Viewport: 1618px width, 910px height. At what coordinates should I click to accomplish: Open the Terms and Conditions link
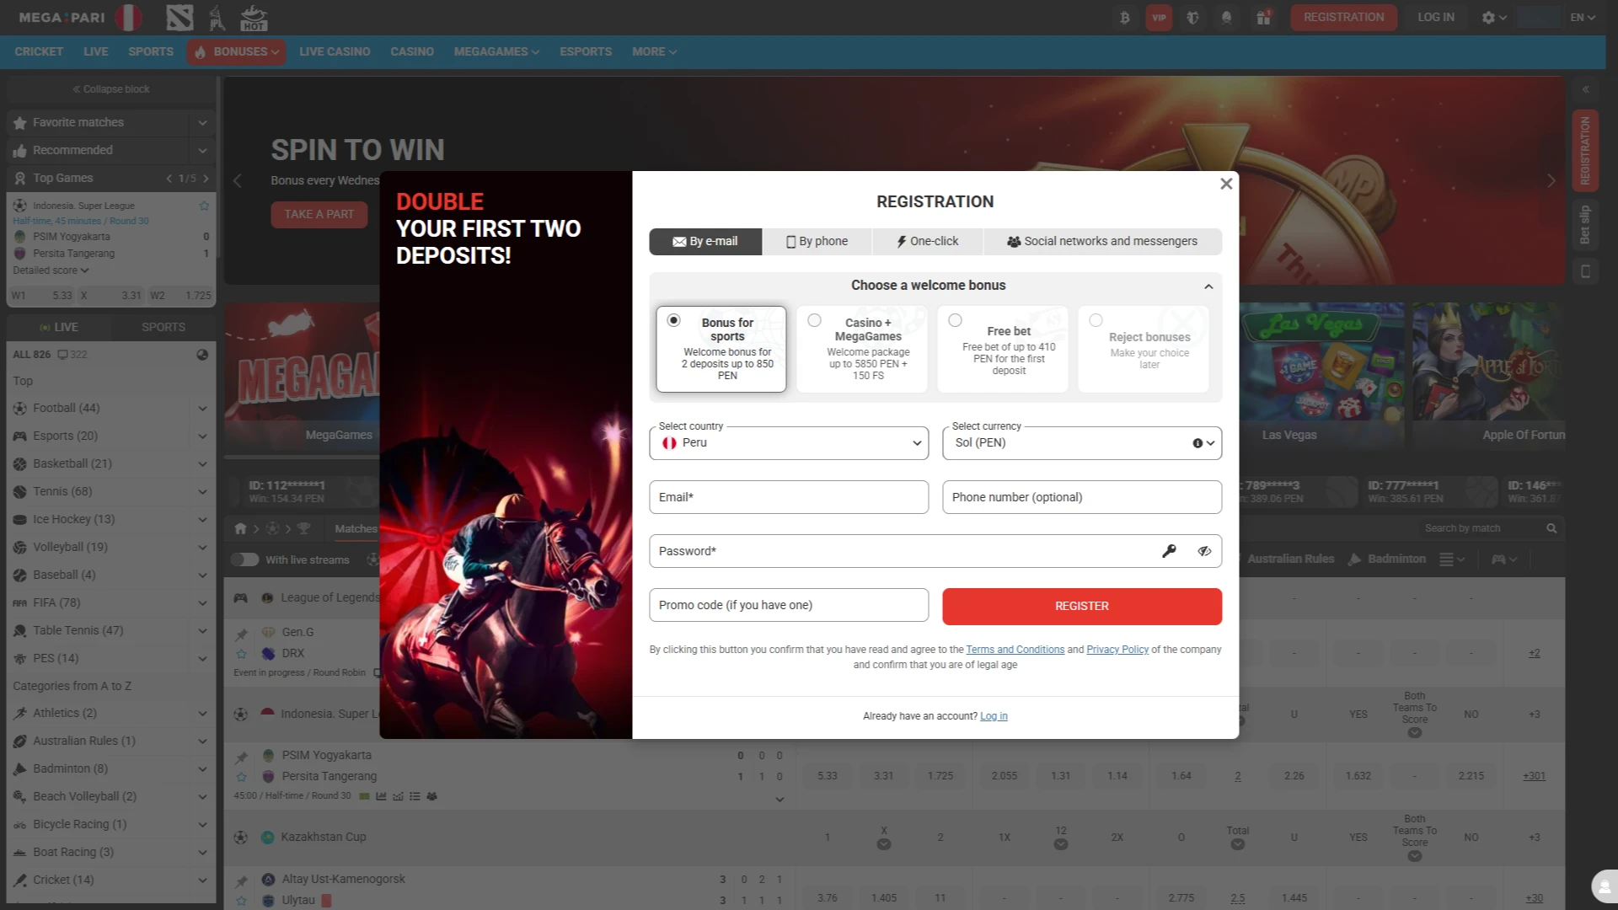[1015, 650]
